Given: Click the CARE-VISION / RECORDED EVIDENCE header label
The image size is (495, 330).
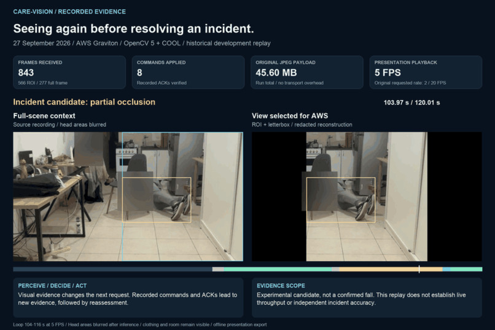Looking at the screenshot, I should [69, 12].
